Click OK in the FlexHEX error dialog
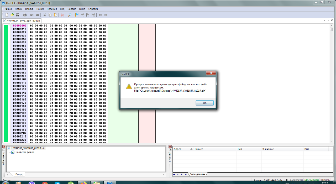Screen dimensions: 336x184 pyautogui.click(x=204, y=103)
